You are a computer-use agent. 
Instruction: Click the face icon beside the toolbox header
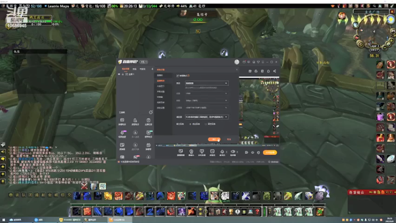pos(151,112)
